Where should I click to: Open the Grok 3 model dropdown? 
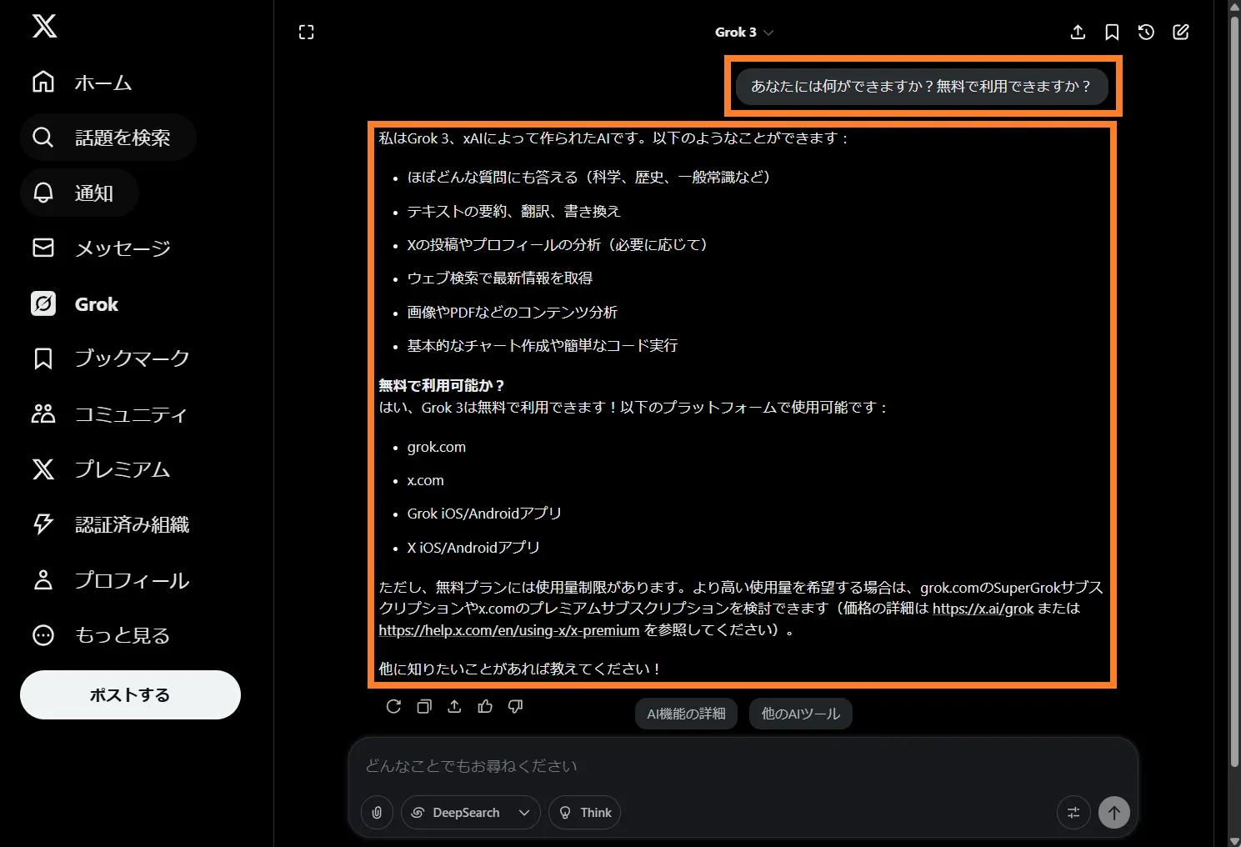(x=744, y=33)
